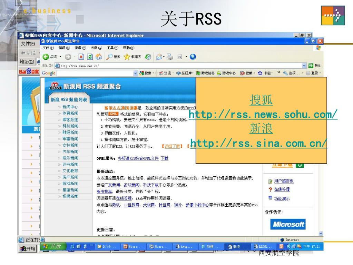Click the 详细了解 link
The image size is (353, 265).
(172, 146)
